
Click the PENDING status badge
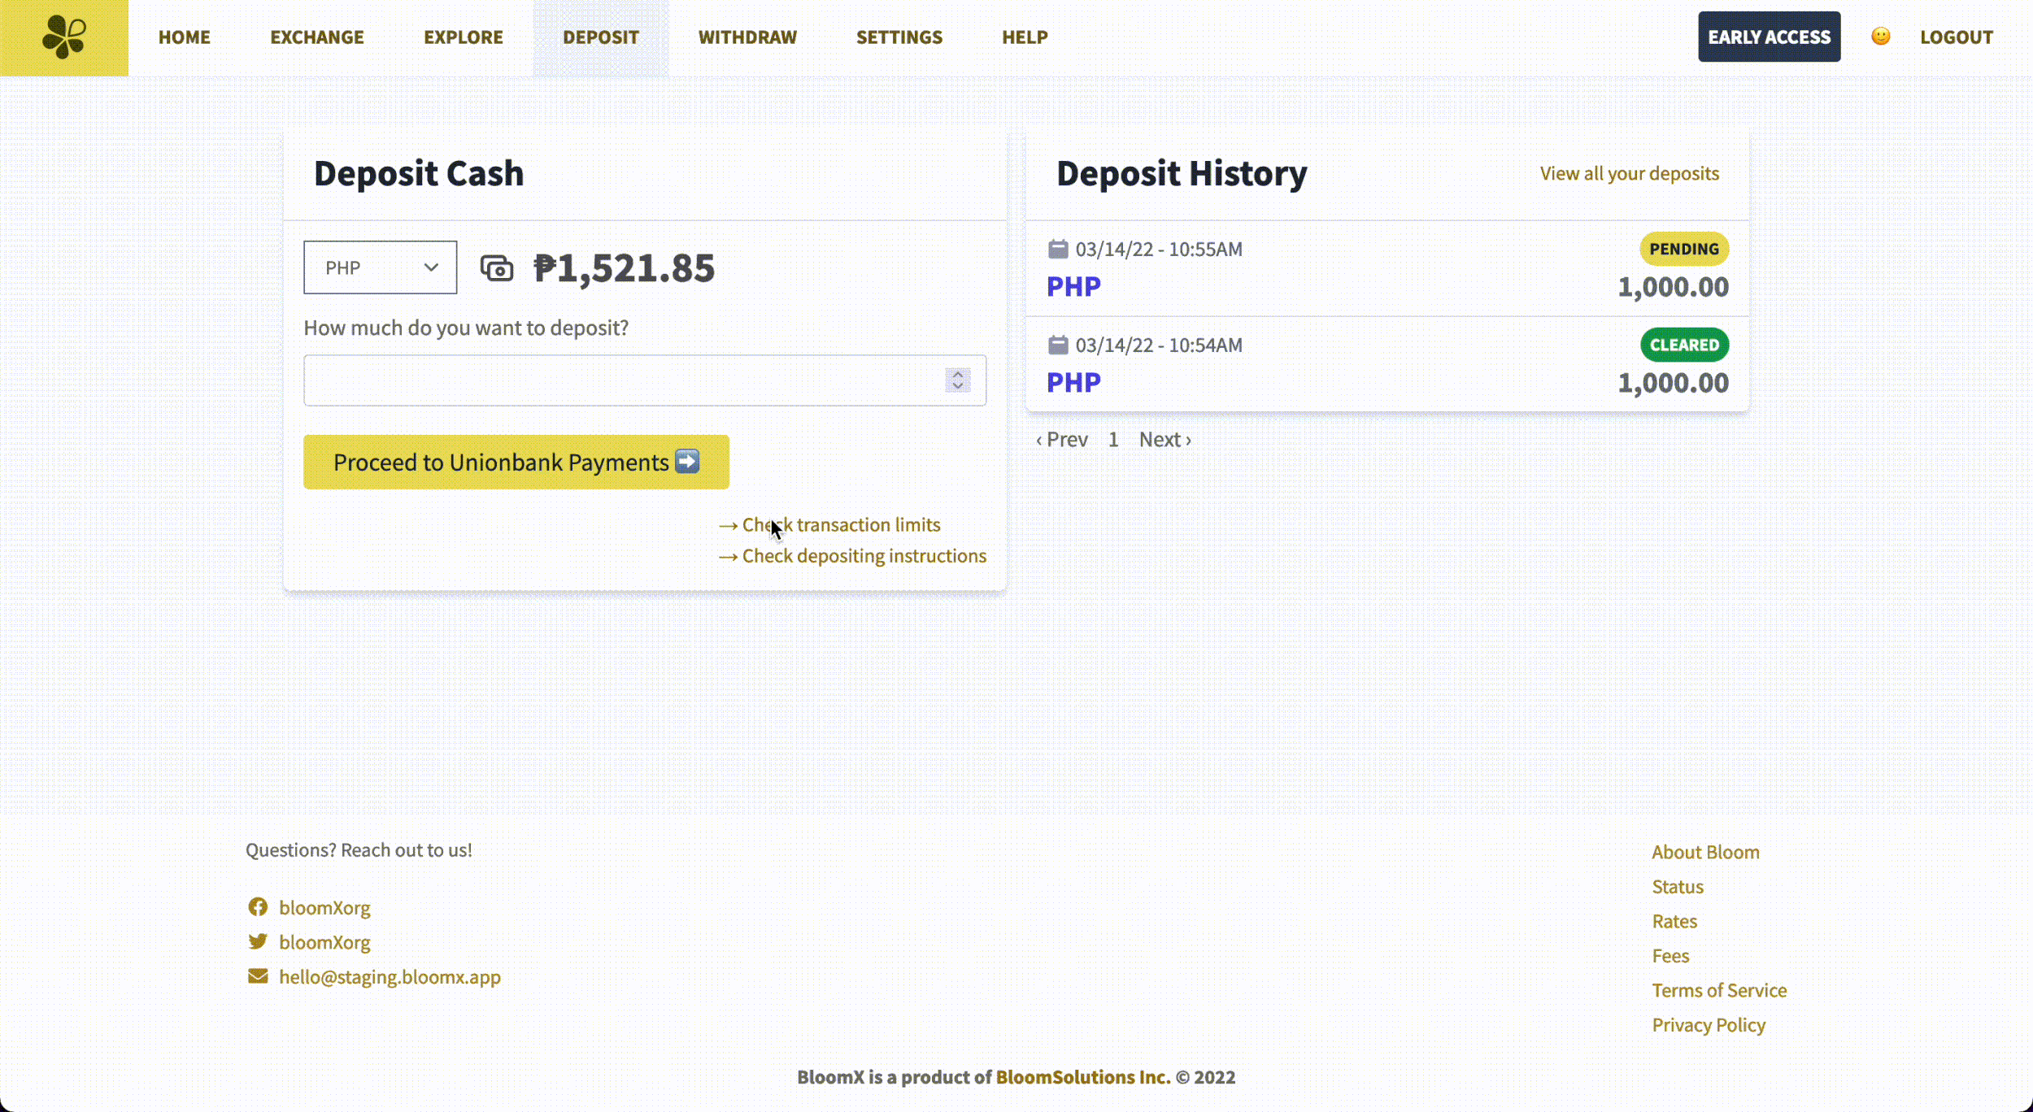pos(1683,249)
